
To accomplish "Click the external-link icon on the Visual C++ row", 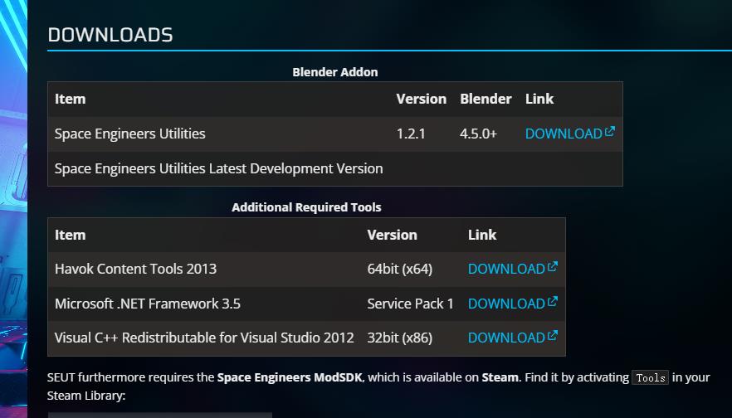I will [x=553, y=336].
